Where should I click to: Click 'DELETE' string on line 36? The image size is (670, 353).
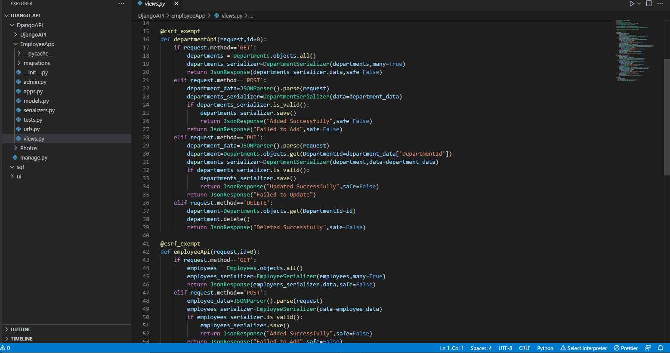click(x=256, y=203)
